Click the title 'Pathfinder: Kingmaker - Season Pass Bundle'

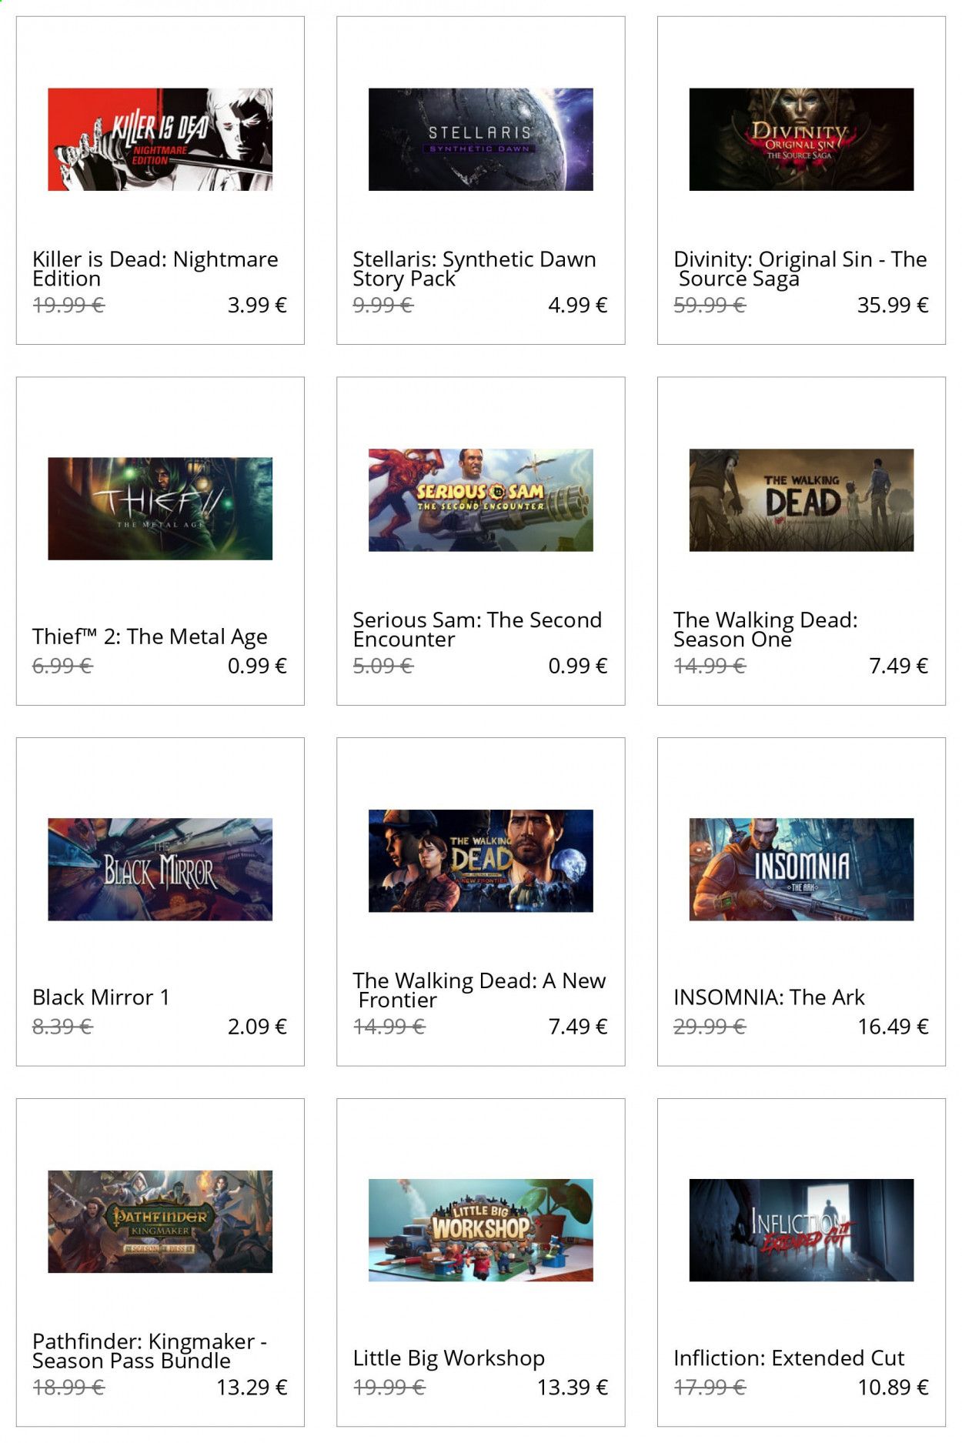pyautogui.click(x=150, y=1351)
